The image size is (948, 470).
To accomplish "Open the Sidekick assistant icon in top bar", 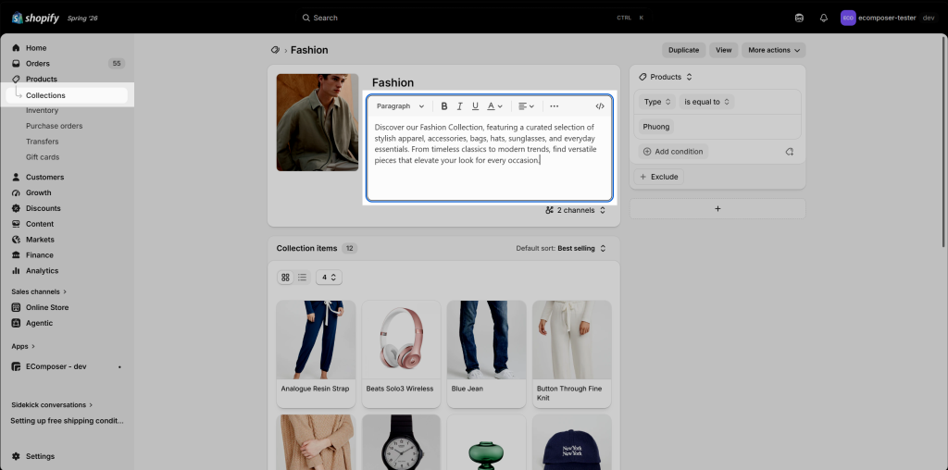I will point(799,19).
